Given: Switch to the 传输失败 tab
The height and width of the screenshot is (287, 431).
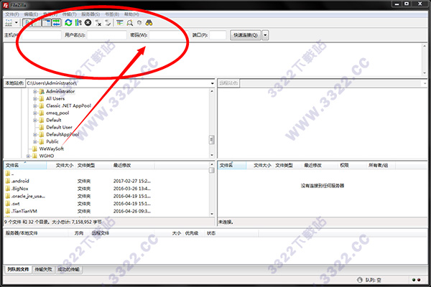Looking at the screenshot, I should 43,270.
